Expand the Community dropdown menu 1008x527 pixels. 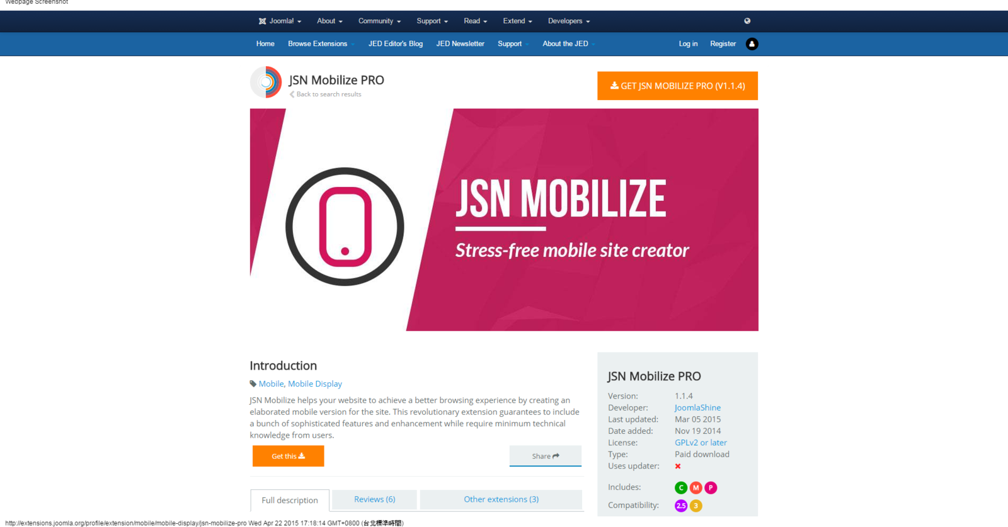(379, 21)
